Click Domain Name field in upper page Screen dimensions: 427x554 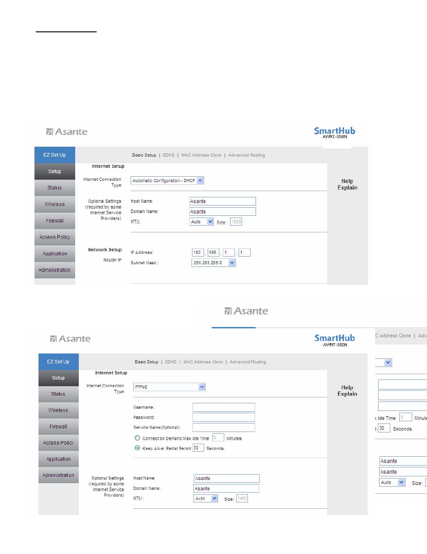point(222,212)
